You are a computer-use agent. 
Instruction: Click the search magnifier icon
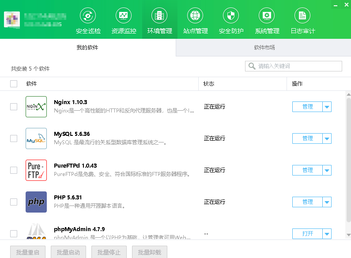point(252,66)
